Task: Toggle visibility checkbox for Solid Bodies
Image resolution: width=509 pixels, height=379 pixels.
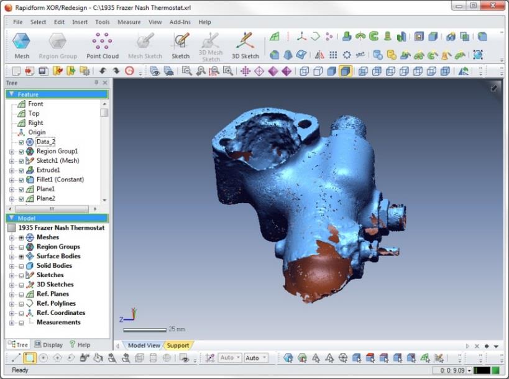Action: tap(21, 266)
